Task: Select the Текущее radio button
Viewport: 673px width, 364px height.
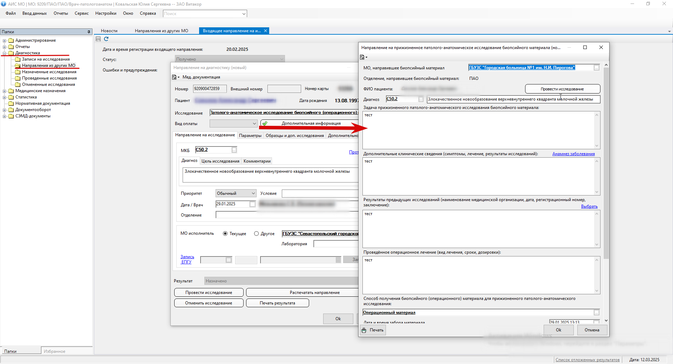Action: [225, 234]
